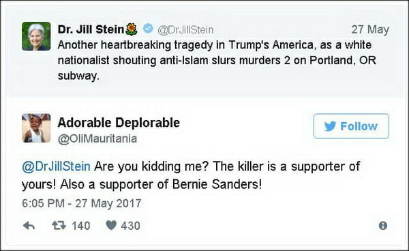Viewport: 409px width, 251px height.
Task: Open Adorable Deplorable's avatar image
Action: 36,128
